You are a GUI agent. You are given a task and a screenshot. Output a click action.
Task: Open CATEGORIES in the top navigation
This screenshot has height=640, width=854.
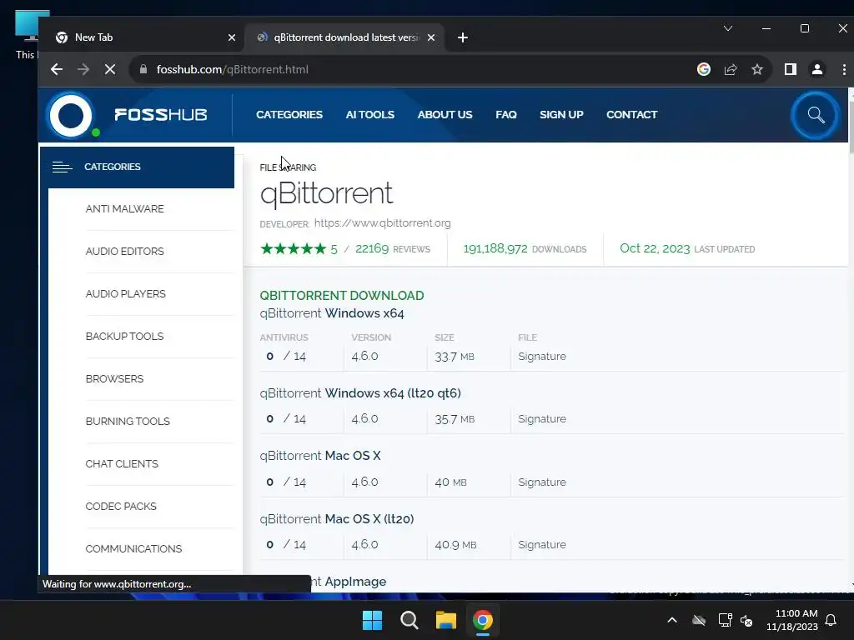(x=289, y=115)
